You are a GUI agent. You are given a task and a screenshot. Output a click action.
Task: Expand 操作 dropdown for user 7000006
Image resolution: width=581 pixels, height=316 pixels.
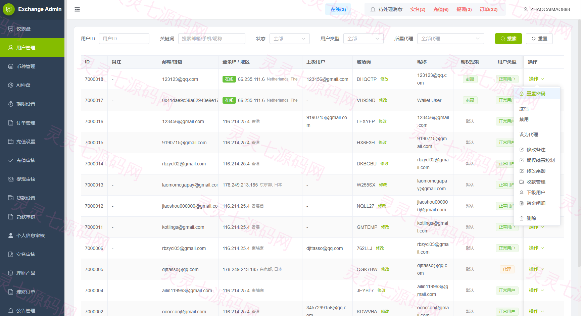[536, 248]
